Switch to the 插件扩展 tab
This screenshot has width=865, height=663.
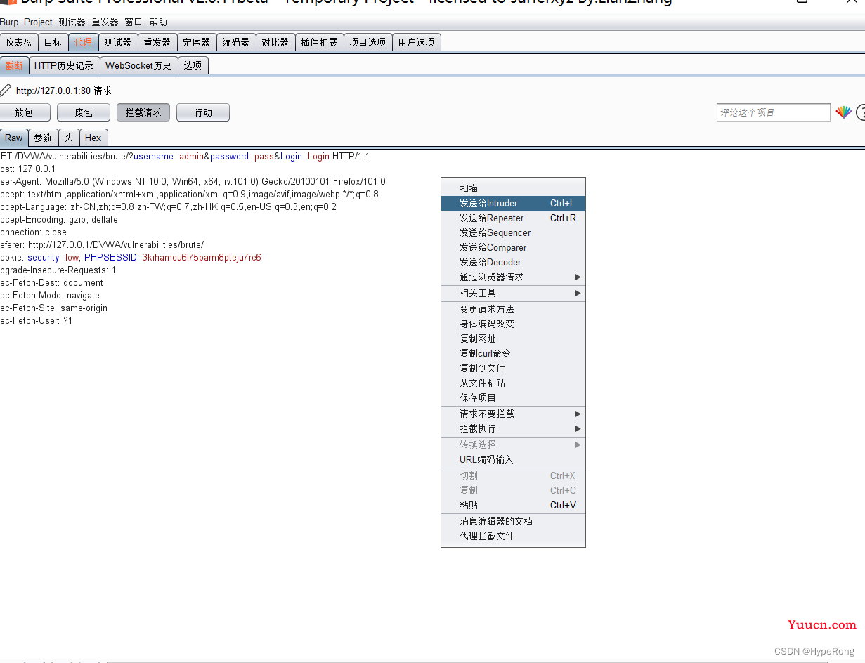(319, 42)
